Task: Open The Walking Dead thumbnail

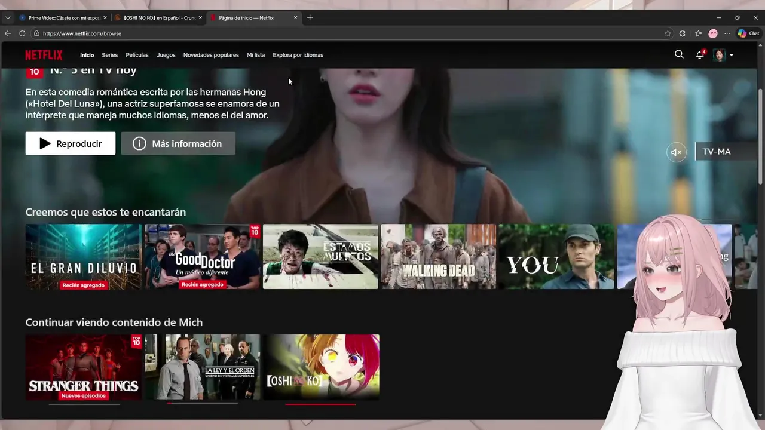Action: (439, 257)
